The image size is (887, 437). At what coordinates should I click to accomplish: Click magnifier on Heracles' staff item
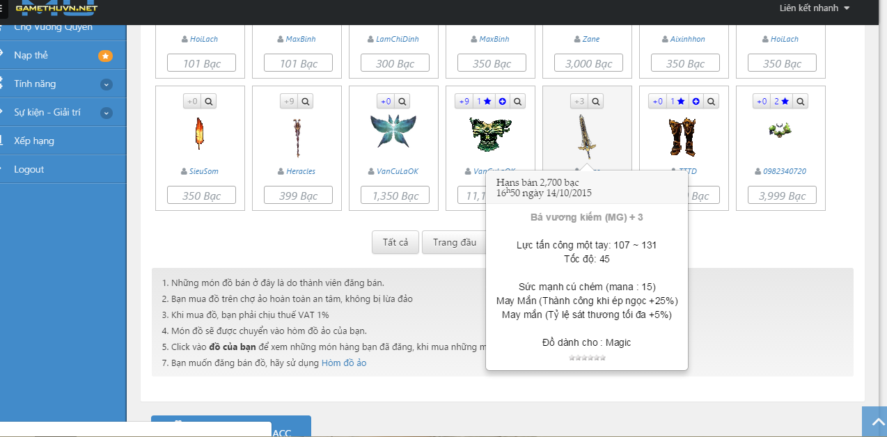pos(305,102)
